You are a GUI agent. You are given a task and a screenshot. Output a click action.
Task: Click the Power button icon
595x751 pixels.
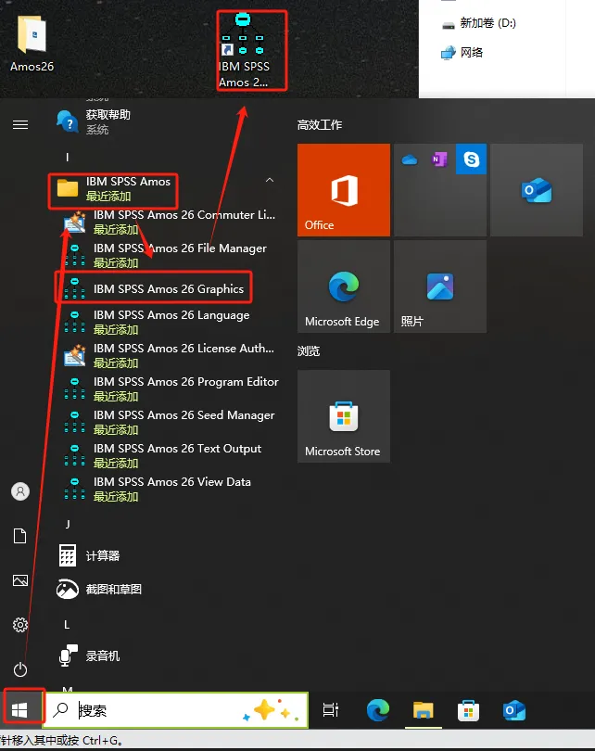click(20, 669)
